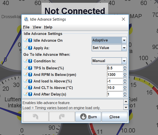The image size is (158, 135).
Task: Open the File menu
Action: click(x=26, y=27)
